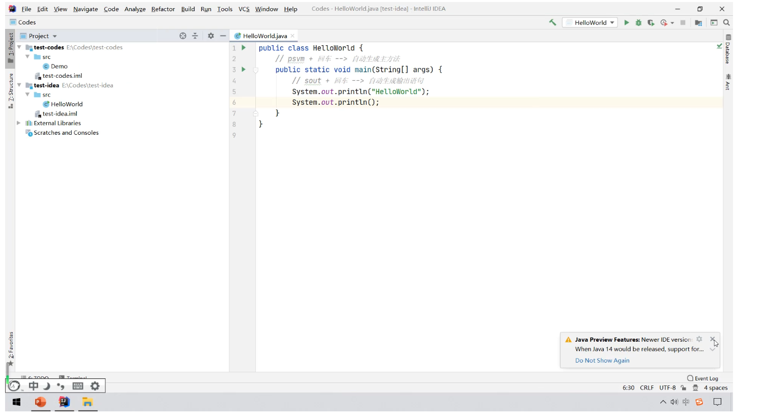The height and width of the screenshot is (419, 764).
Task: Collapse the src folder under test-codes
Action: pyautogui.click(x=28, y=57)
